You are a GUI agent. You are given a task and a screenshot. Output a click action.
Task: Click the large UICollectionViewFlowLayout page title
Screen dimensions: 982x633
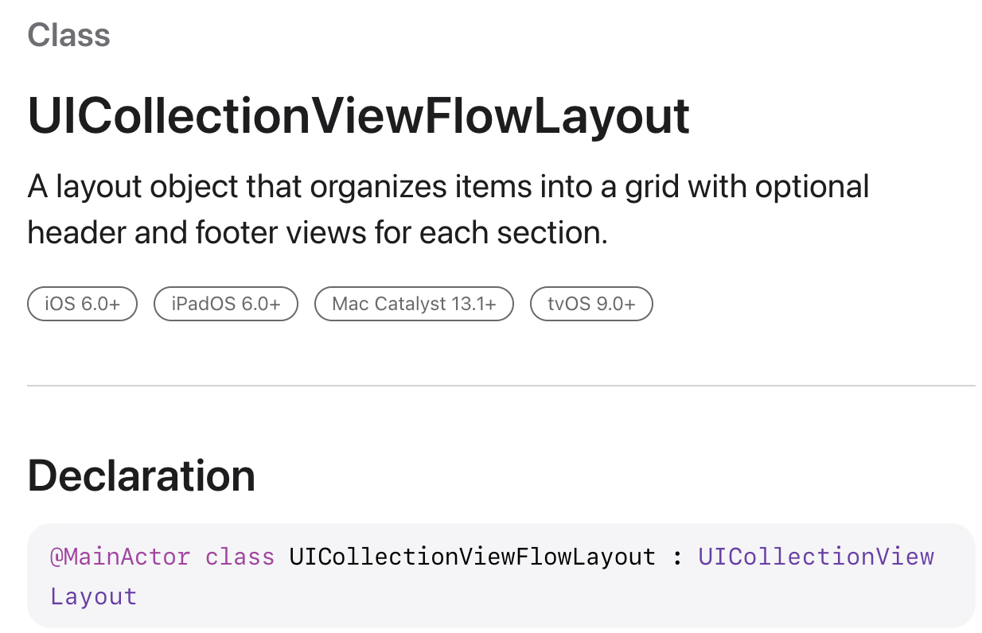point(359,115)
